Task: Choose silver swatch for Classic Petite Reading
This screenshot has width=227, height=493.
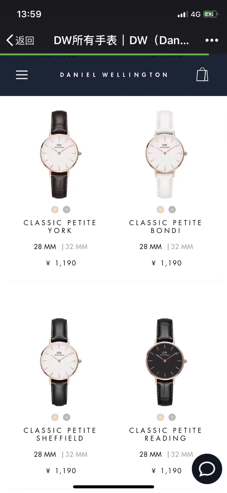Action: coord(172,417)
